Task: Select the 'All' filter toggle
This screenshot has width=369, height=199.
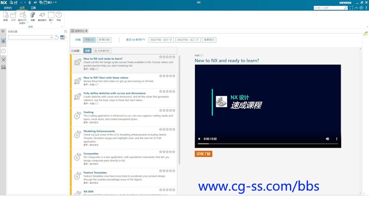Action: [x=88, y=51]
